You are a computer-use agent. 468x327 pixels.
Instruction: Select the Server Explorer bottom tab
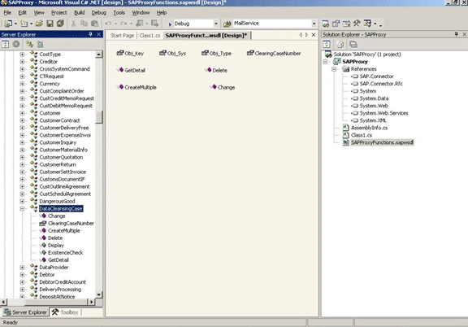(26, 312)
